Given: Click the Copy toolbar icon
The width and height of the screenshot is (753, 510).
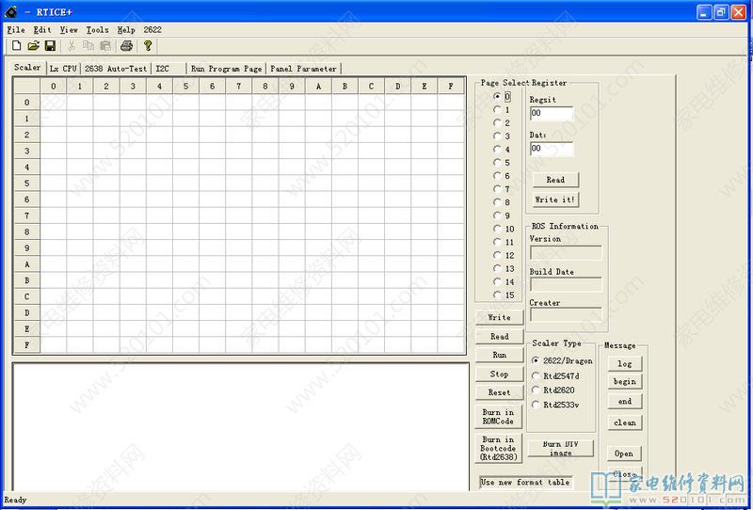Looking at the screenshot, I should pyautogui.click(x=88, y=45).
